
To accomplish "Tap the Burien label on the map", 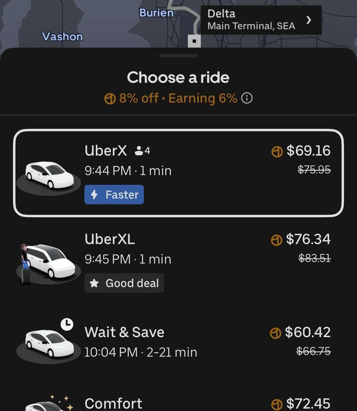I will (x=156, y=13).
